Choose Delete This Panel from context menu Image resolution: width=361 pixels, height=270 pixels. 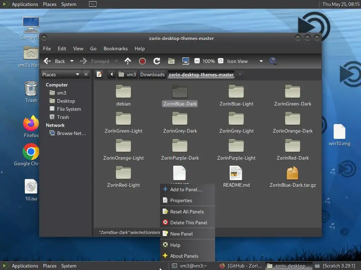(188, 223)
